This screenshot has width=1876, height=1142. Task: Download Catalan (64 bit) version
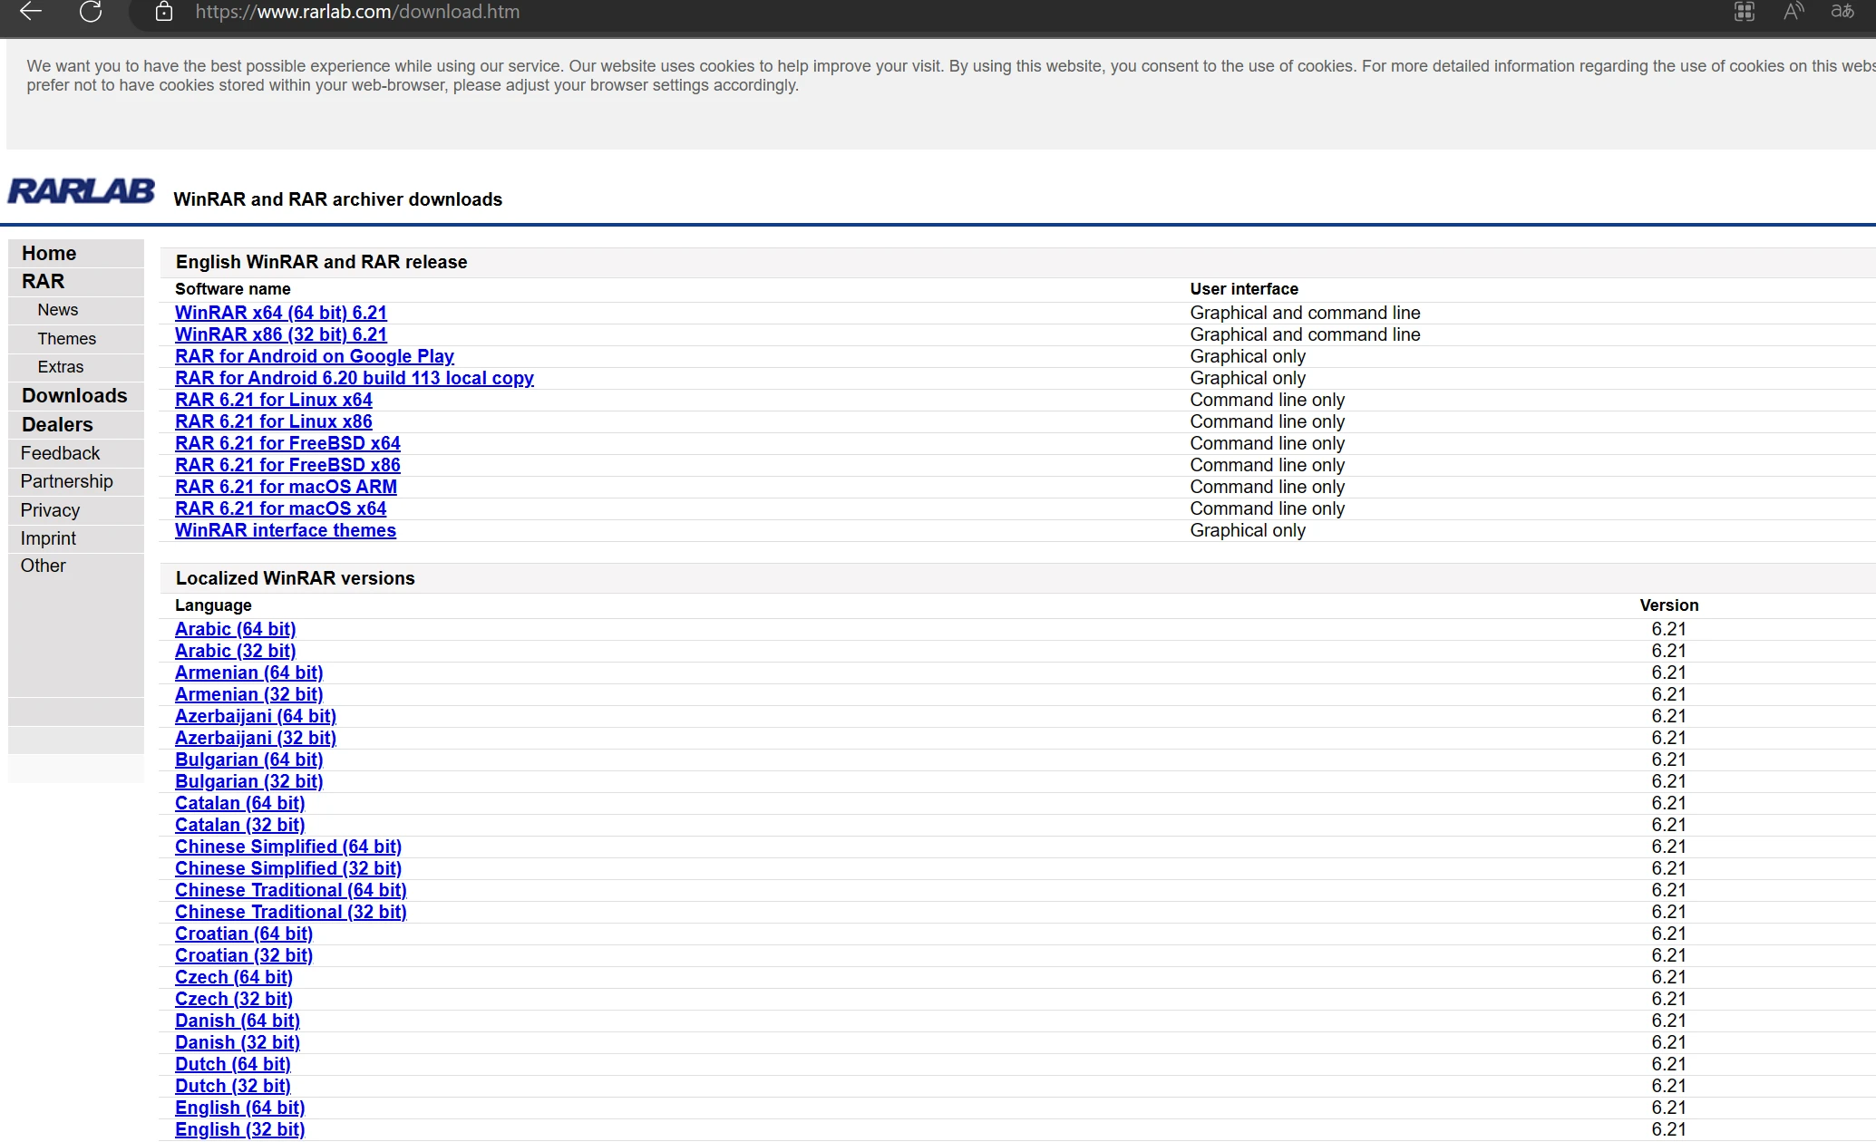coord(240,803)
